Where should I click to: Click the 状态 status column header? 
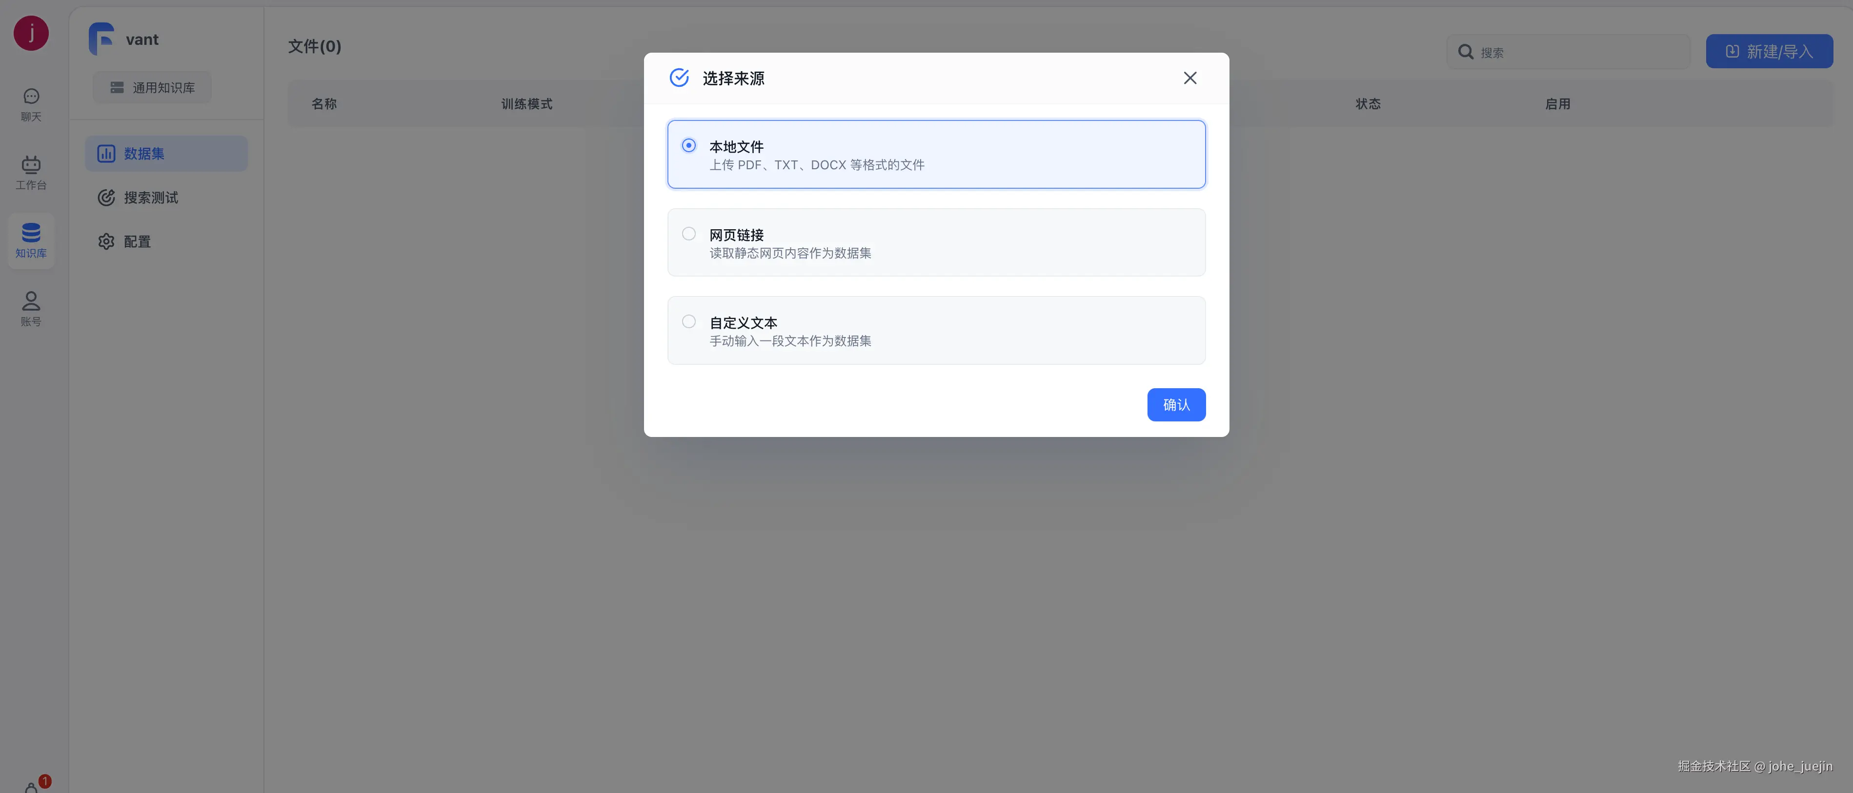[1368, 103]
